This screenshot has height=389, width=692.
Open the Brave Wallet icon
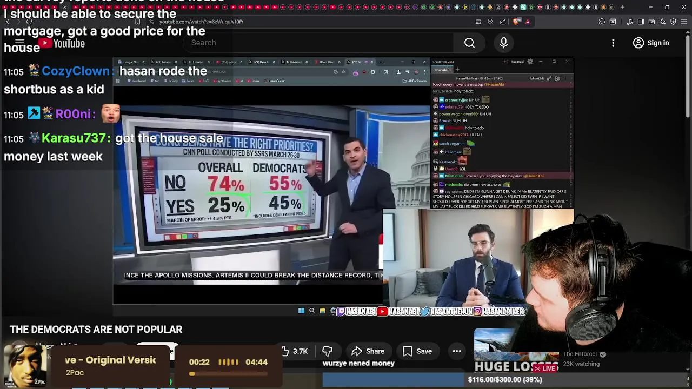[651, 22]
